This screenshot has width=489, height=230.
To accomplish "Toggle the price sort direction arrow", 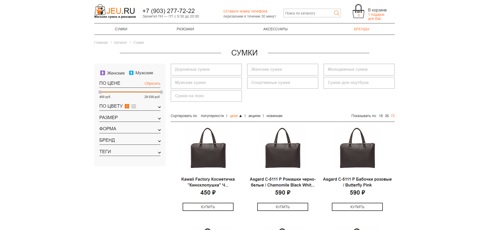I will click(x=240, y=116).
